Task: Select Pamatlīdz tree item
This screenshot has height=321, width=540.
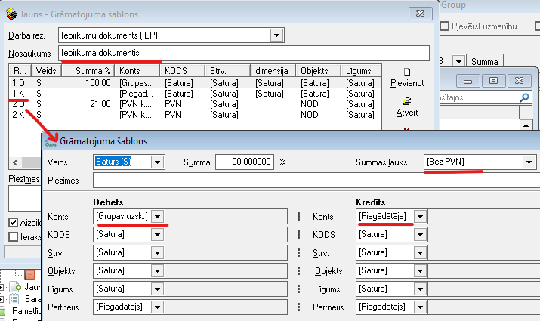Action: click(26, 311)
